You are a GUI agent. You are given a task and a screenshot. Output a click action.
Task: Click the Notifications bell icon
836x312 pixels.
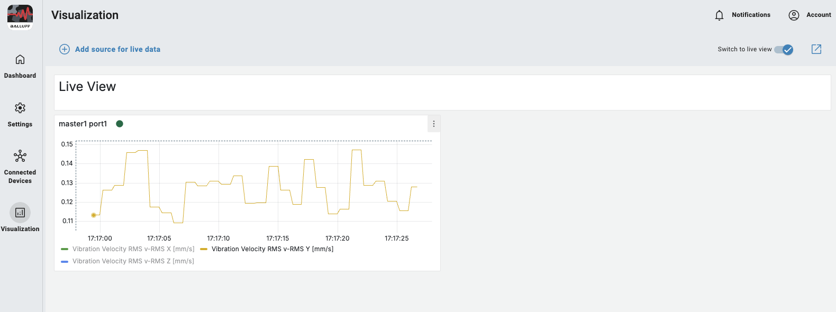[x=719, y=15]
